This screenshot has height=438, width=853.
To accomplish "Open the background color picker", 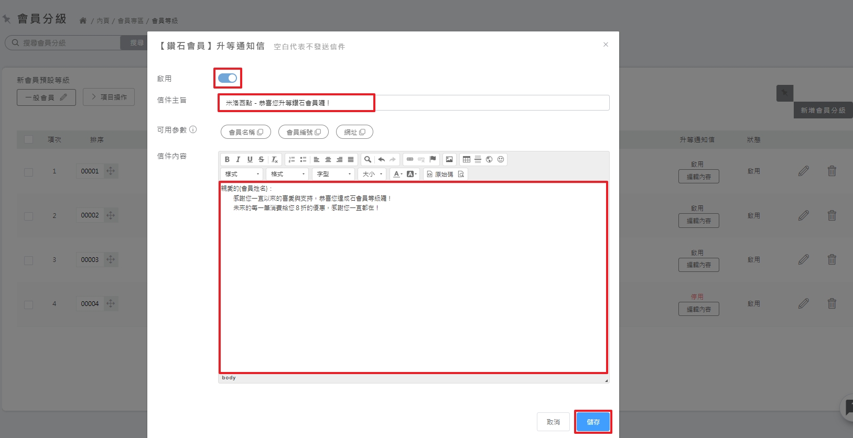I will point(412,174).
